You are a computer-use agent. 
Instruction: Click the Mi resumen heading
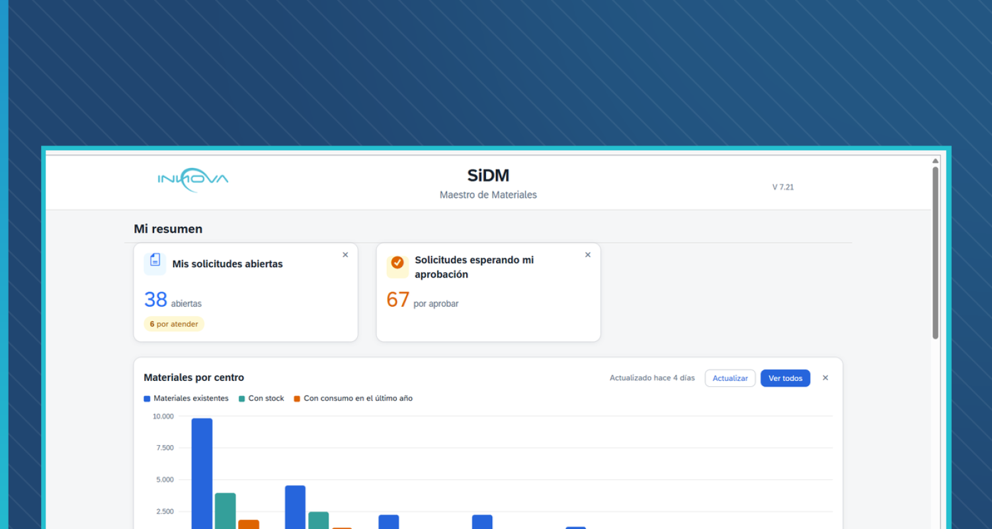[x=168, y=229]
